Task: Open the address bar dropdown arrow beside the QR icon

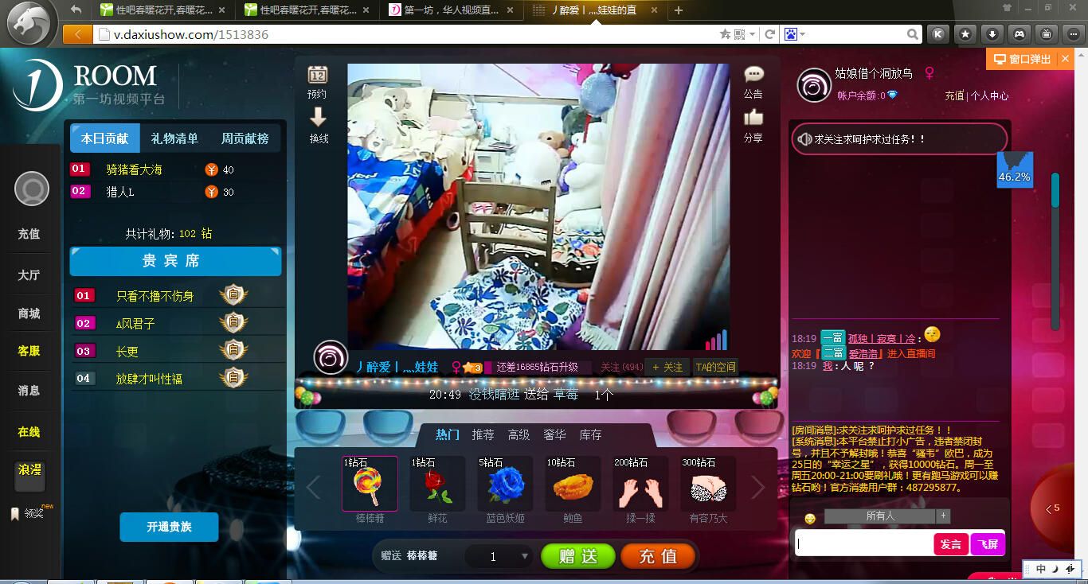Action: click(752, 34)
